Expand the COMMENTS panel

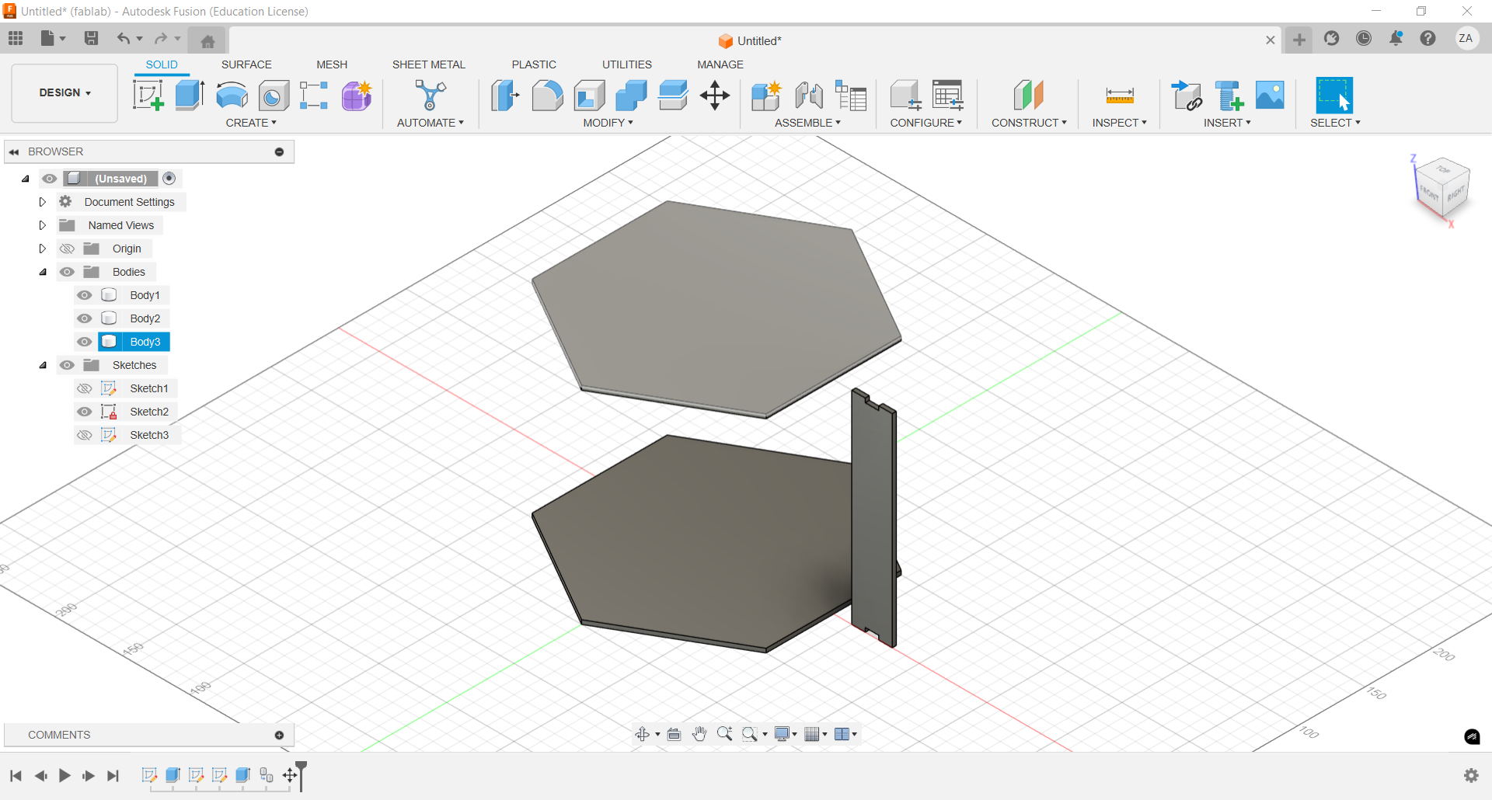[279, 735]
